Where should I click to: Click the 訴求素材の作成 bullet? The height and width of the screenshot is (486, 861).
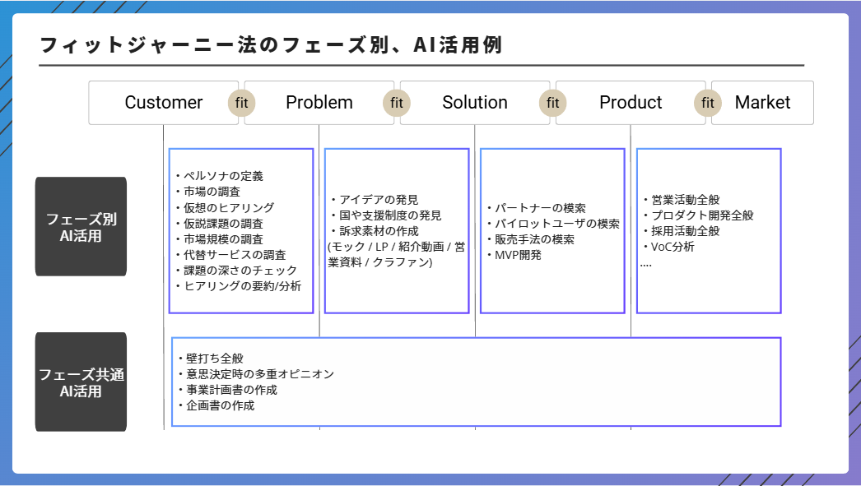[375, 231]
